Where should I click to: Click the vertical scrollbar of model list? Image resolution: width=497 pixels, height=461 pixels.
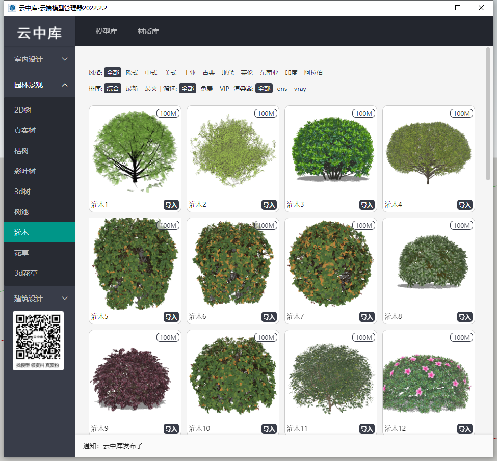(x=488, y=114)
